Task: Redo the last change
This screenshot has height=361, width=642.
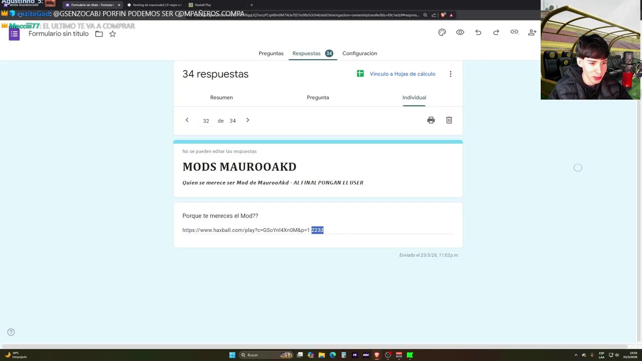Action: [x=496, y=32]
